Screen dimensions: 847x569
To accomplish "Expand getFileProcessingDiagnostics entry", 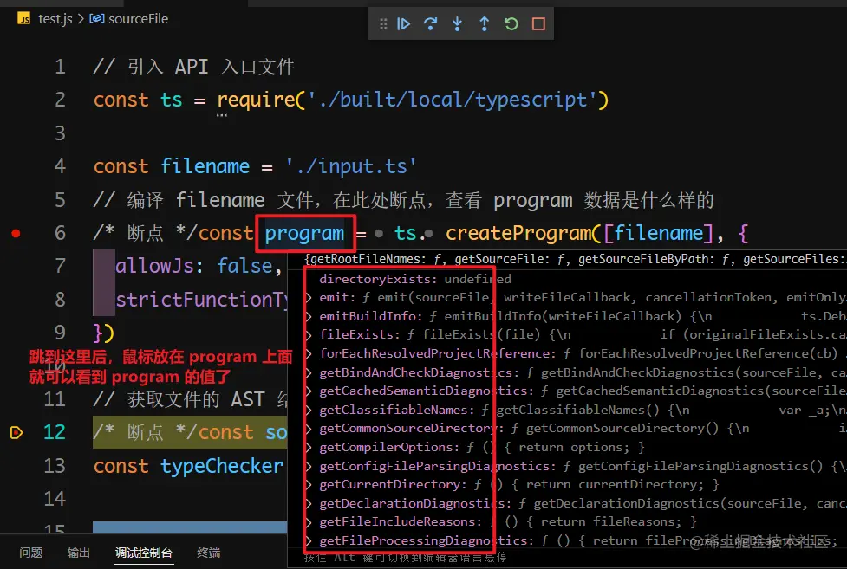I will [309, 540].
